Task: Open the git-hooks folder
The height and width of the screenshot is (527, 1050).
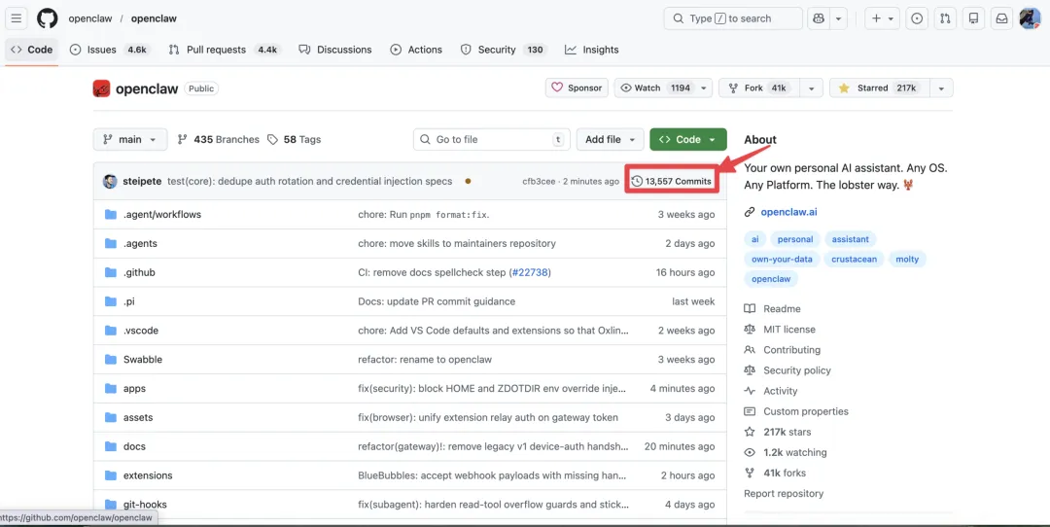Action: point(145,505)
